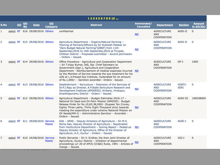
Task: Sort table by Date column header
Action: (x=36, y=25)
